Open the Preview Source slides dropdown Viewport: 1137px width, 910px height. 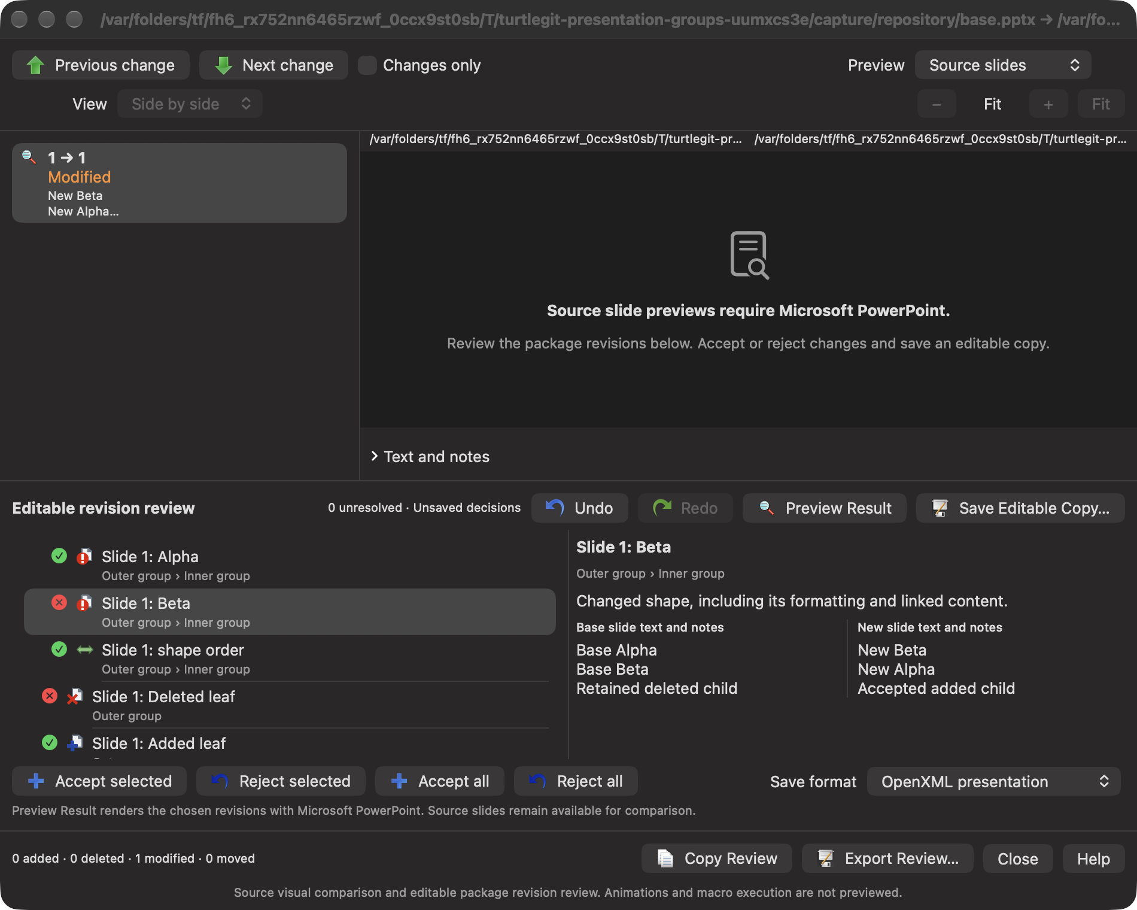1003,65
